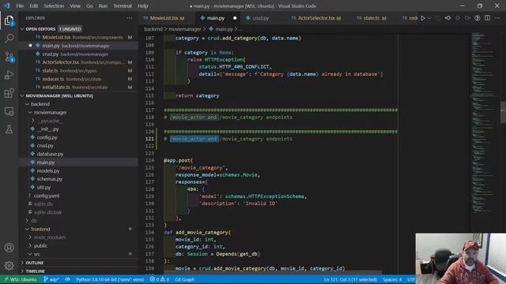Open the View menu
Screen dimensions: 506x284
[x=75, y=6]
